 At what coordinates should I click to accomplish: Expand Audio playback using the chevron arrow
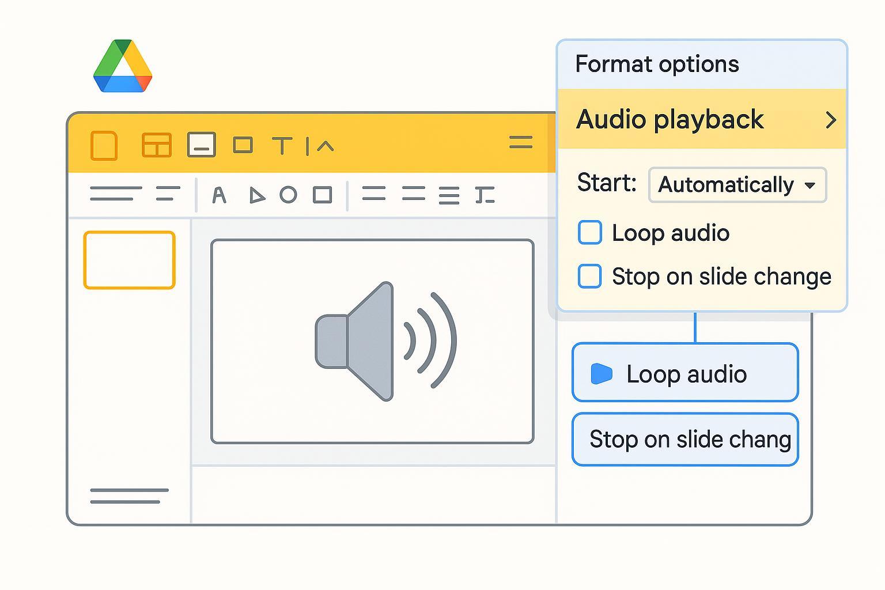coord(830,120)
